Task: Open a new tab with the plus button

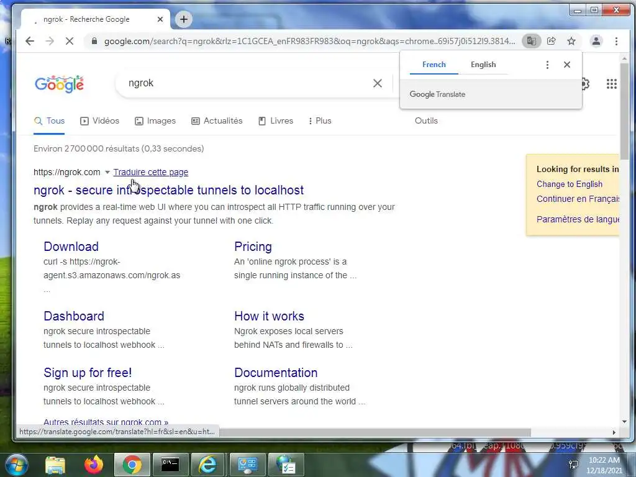Action: point(184,19)
